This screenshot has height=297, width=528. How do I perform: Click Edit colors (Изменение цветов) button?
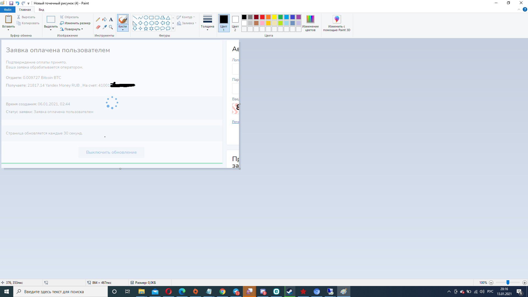click(310, 23)
